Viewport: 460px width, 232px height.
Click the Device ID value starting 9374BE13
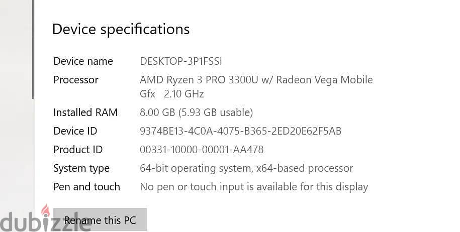pos(241,131)
